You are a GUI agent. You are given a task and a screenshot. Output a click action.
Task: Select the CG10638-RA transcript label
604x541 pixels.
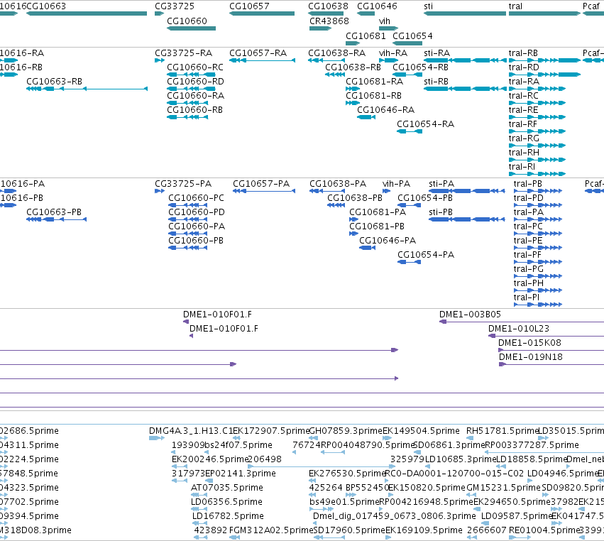tap(336, 53)
